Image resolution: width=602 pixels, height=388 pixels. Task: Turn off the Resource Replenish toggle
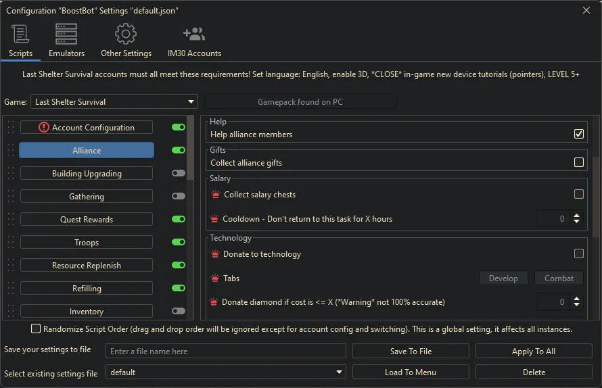tap(179, 265)
